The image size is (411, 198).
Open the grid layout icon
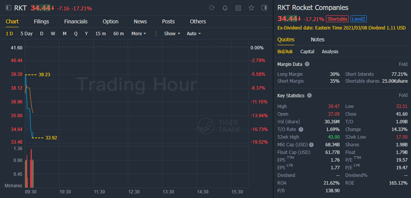[238, 8]
